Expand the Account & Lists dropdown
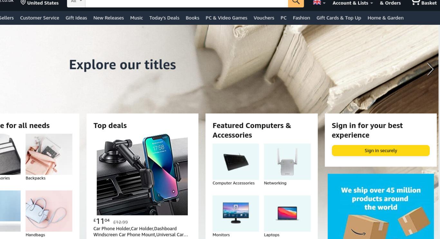Screen dimensions: 440x239 pos(353,3)
